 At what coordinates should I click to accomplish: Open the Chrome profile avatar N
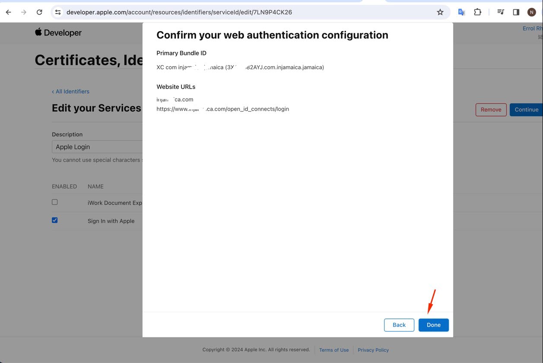532,12
